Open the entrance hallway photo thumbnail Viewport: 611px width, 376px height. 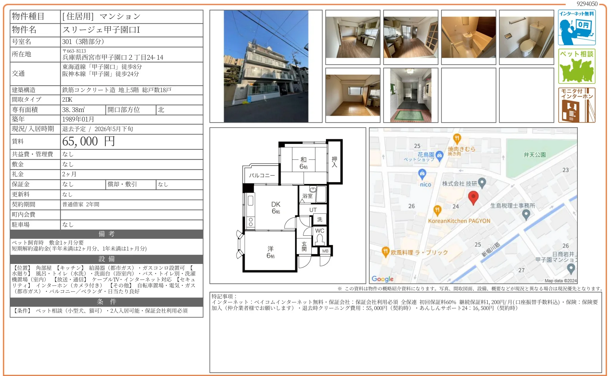[410, 95]
